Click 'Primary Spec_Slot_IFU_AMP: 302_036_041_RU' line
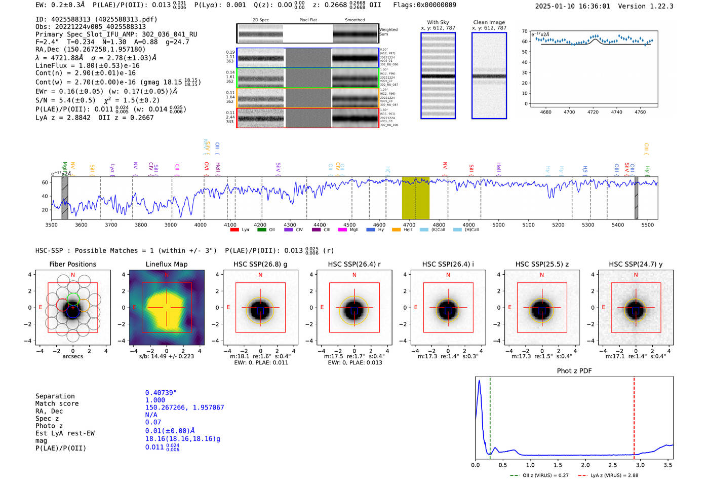The width and height of the screenshot is (709, 483). tap(116, 34)
